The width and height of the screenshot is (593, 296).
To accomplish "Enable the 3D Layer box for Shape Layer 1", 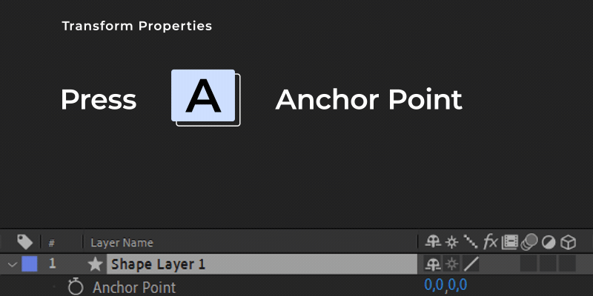I will tap(567, 263).
